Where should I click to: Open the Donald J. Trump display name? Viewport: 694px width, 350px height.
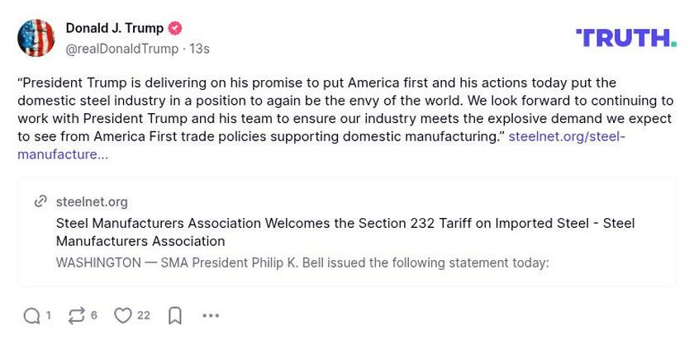[114, 28]
